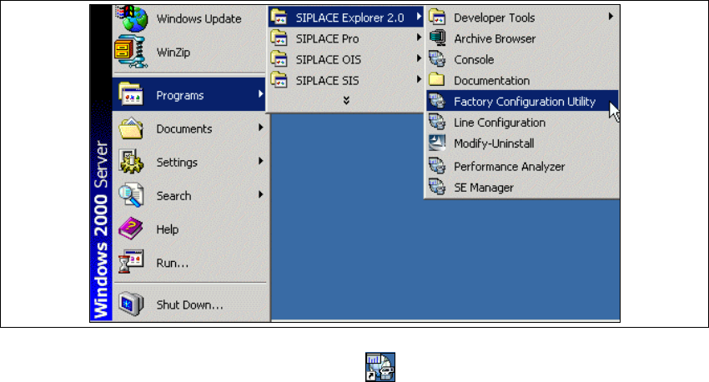Viewport: 709px width, 382px height.
Task: Click the WinZip clamp icon
Action: tap(131, 52)
